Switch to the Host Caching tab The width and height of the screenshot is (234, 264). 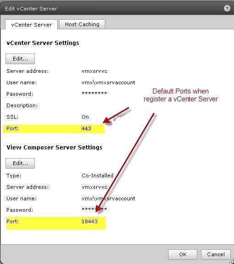(82, 24)
